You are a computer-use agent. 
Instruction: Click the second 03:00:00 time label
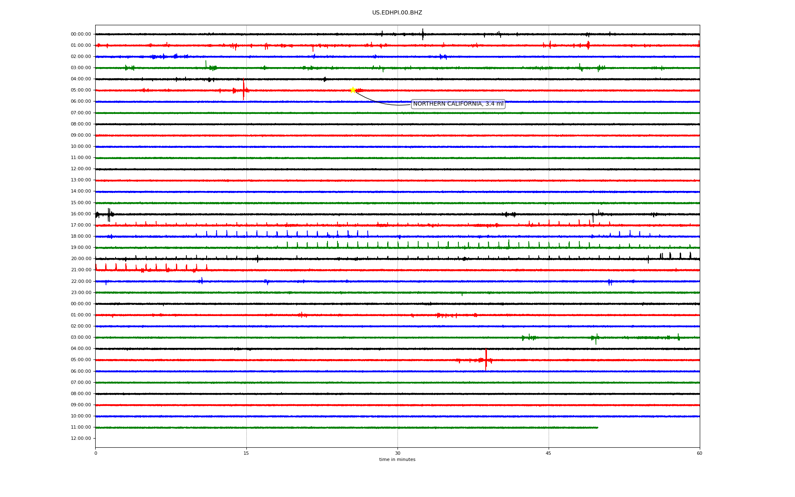point(81,338)
